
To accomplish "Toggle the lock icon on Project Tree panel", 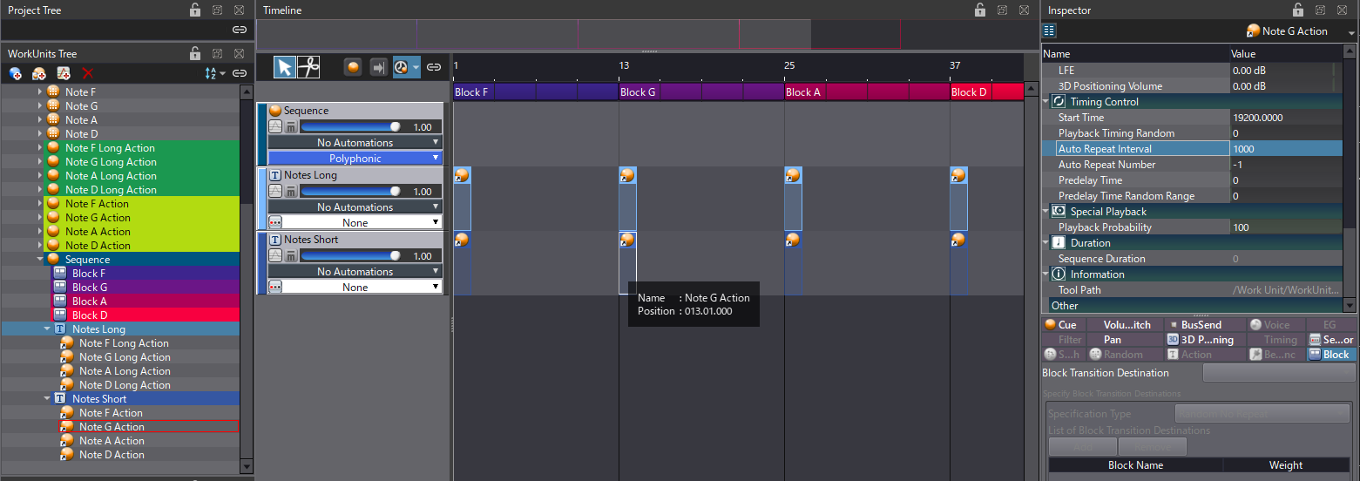I will point(195,10).
